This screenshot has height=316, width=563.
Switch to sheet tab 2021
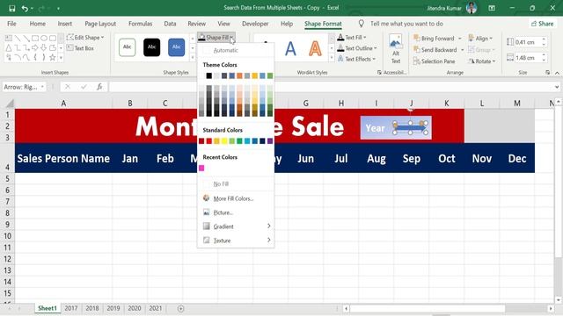point(156,308)
